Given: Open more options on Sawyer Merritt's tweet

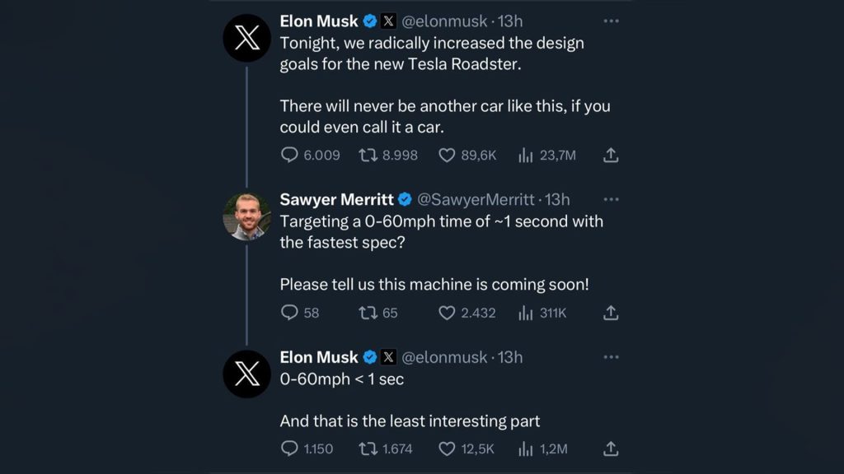Looking at the screenshot, I should coord(611,199).
